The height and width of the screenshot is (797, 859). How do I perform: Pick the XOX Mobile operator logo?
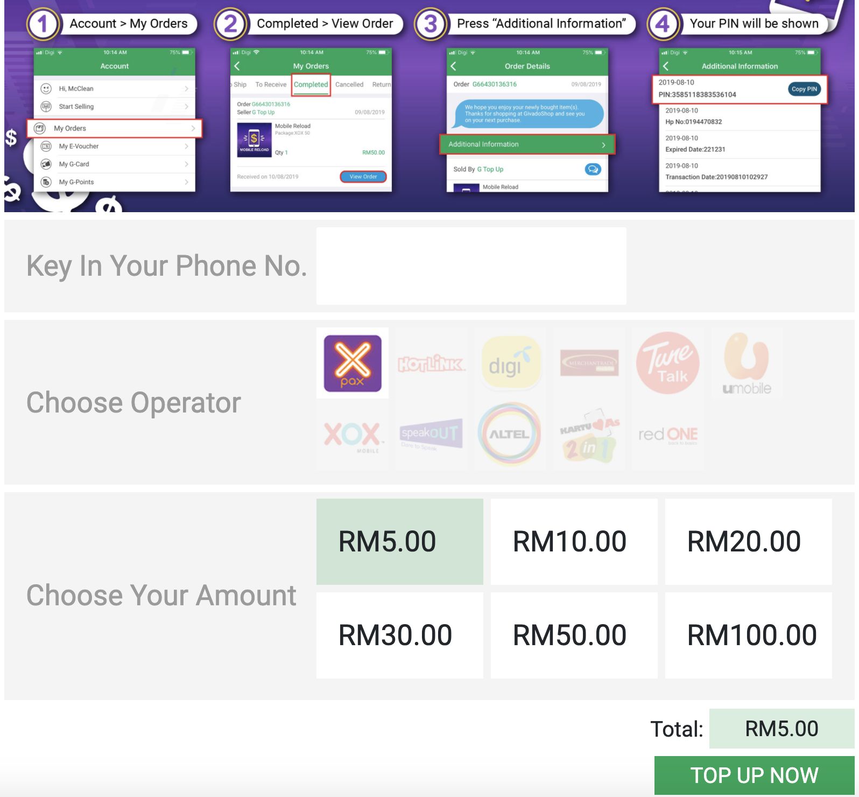coord(353,435)
